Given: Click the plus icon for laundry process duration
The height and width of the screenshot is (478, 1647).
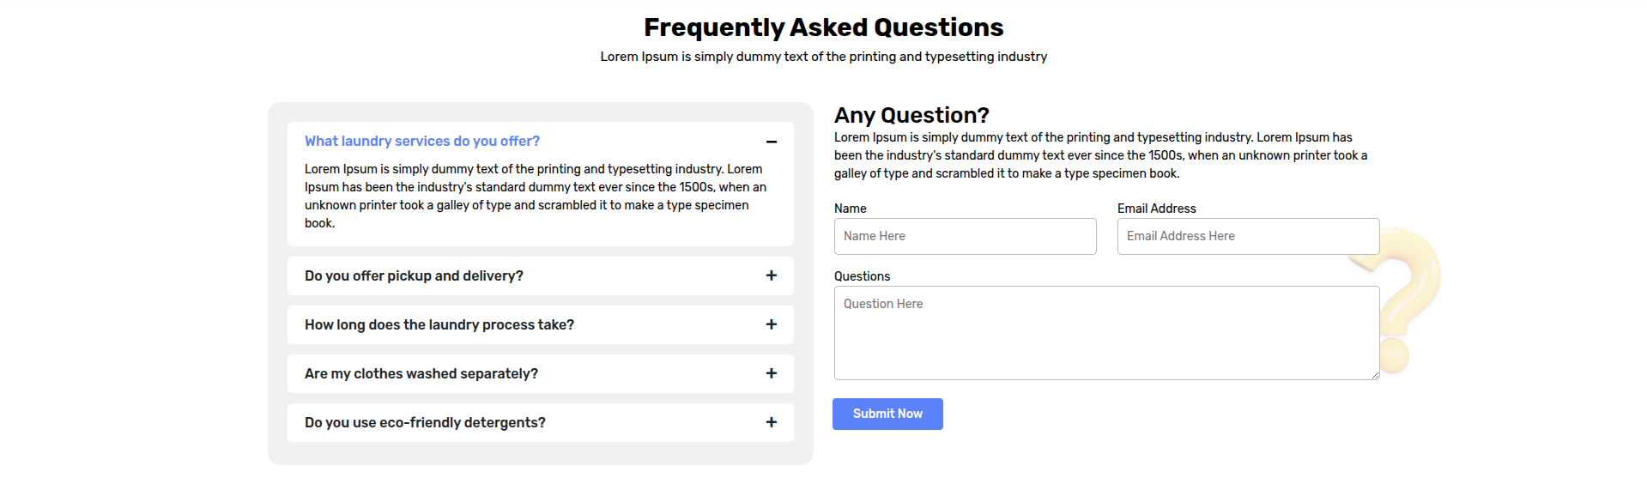Looking at the screenshot, I should click(771, 324).
